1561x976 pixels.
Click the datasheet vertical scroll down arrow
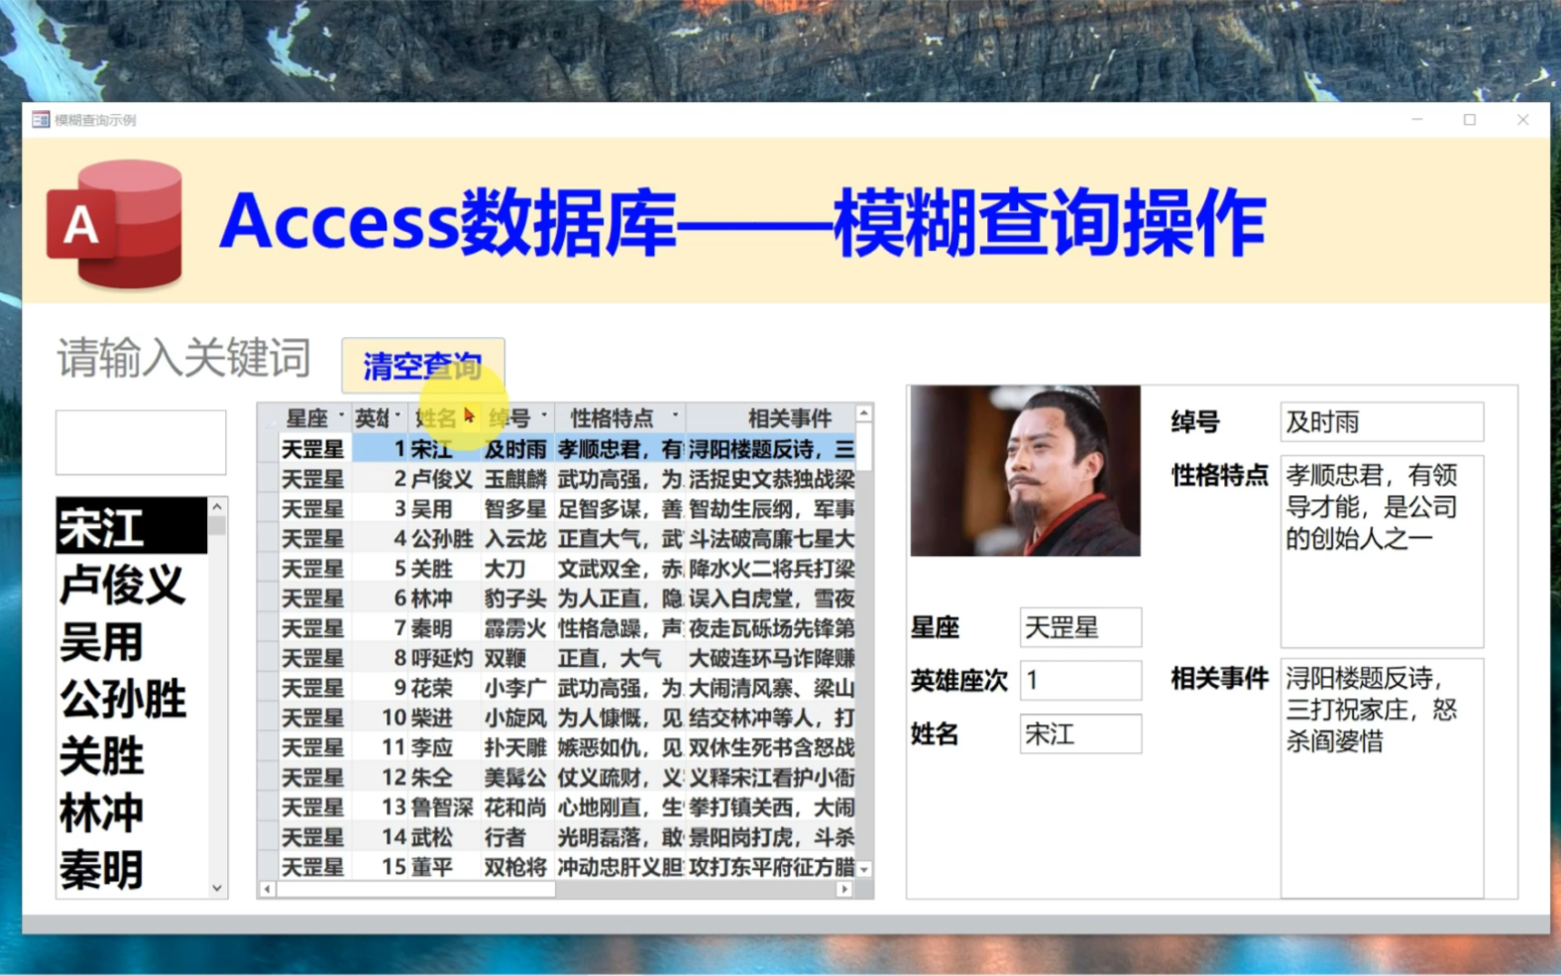coord(864,869)
